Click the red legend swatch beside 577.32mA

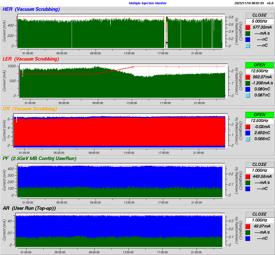(x=248, y=27)
